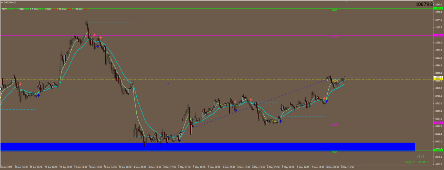Click the short: 0 position counter
The image size is (444, 170).
[423, 162]
